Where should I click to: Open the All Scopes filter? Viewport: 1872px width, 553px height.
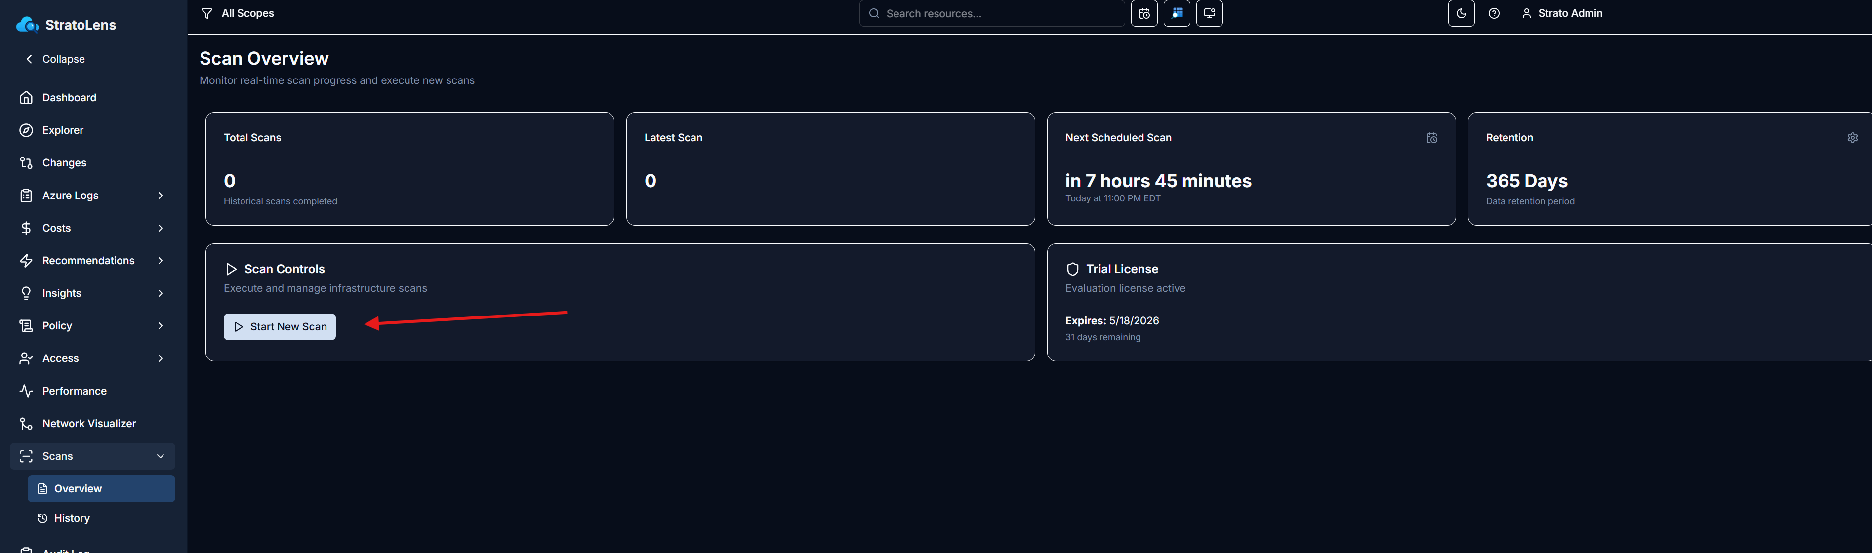coord(238,14)
